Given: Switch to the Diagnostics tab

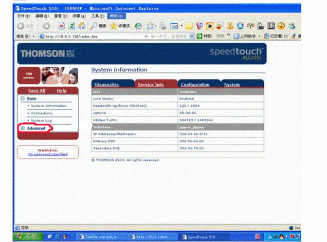Looking at the screenshot, I should [x=106, y=85].
